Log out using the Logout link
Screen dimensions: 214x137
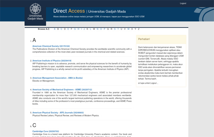coord(183,3)
